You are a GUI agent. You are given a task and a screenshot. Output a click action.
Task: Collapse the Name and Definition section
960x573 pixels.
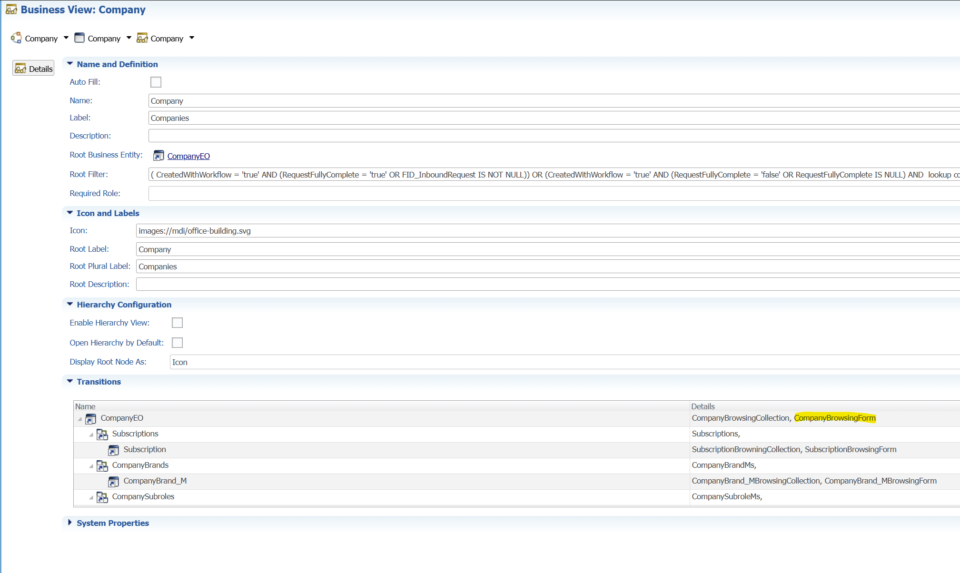[x=70, y=64]
